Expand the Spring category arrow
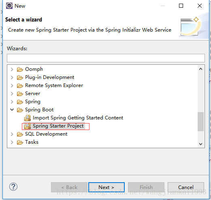Image resolution: width=211 pixels, height=200 pixels. [12, 102]
